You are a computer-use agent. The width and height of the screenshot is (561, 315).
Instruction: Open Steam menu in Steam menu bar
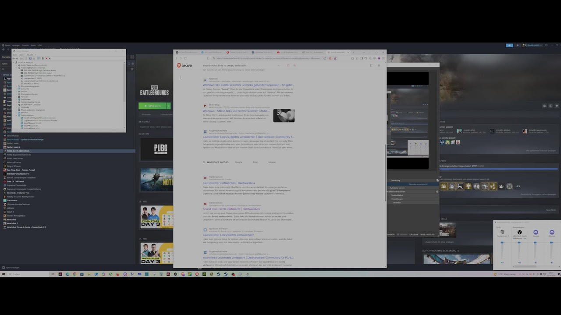(7, 45)
